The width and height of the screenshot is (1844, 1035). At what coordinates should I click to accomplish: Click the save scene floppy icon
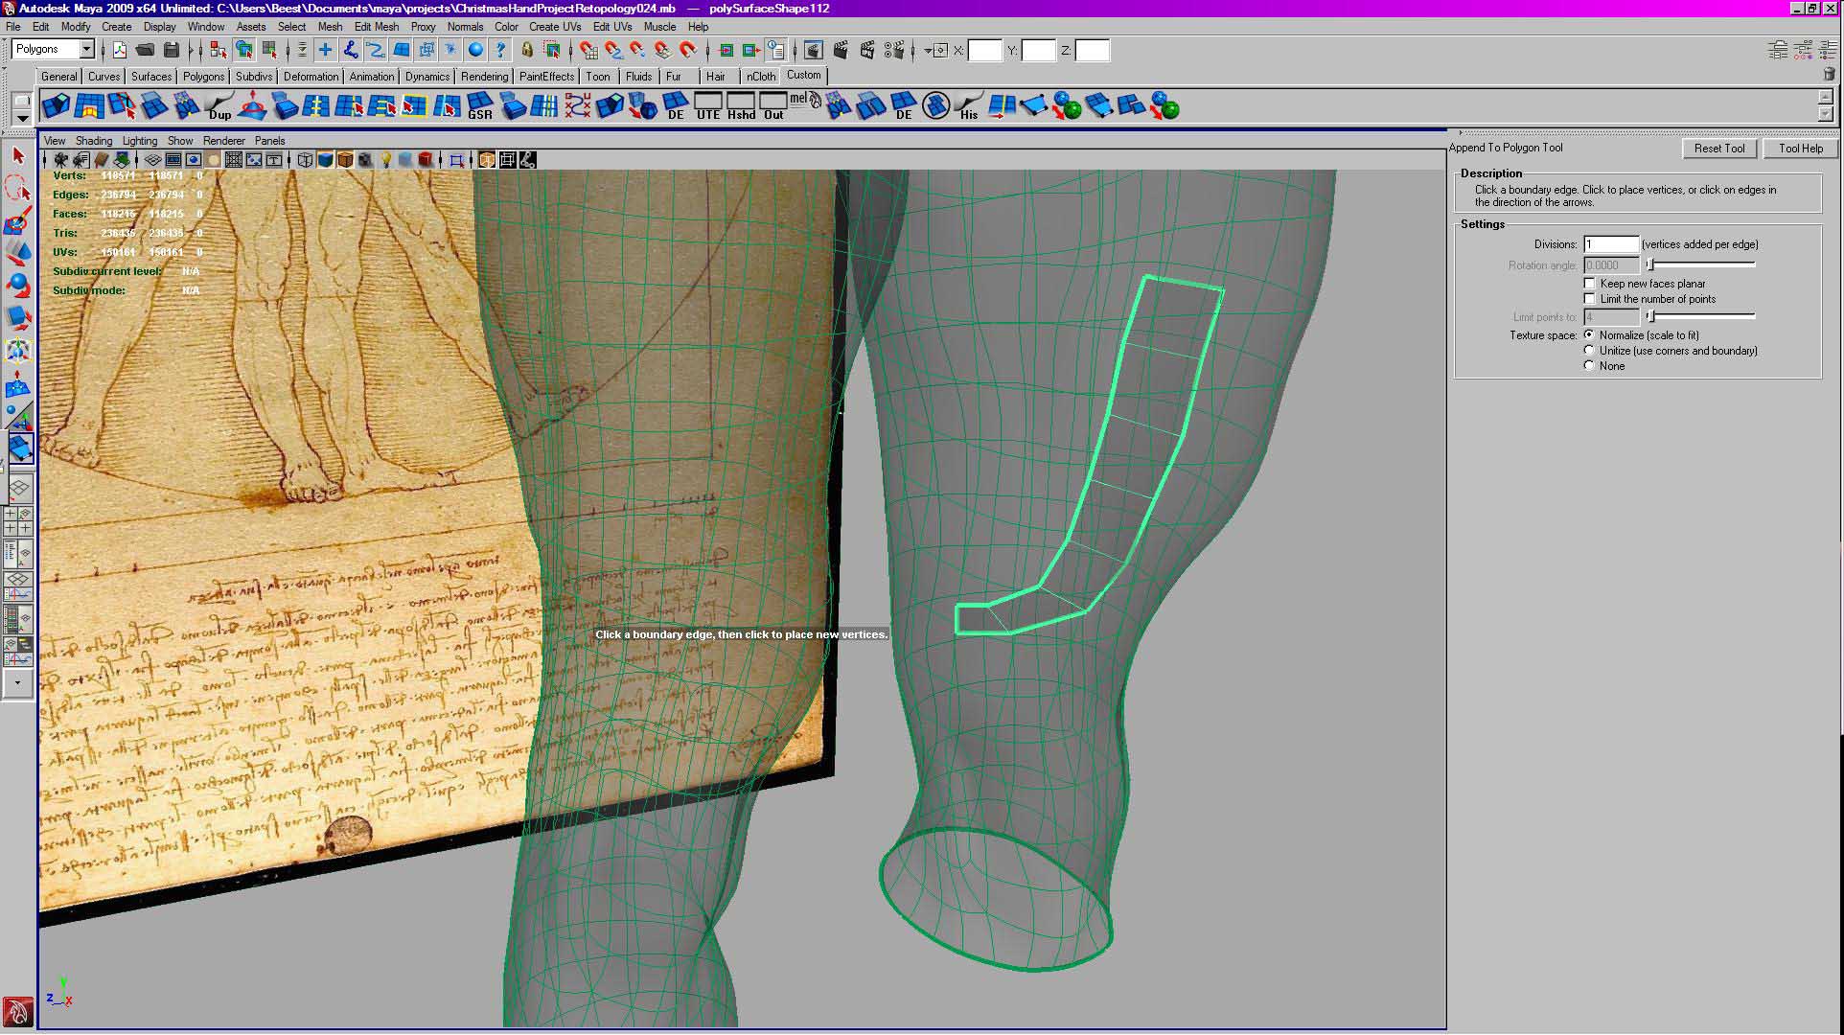pyautogui.click(x=171, y=50)
